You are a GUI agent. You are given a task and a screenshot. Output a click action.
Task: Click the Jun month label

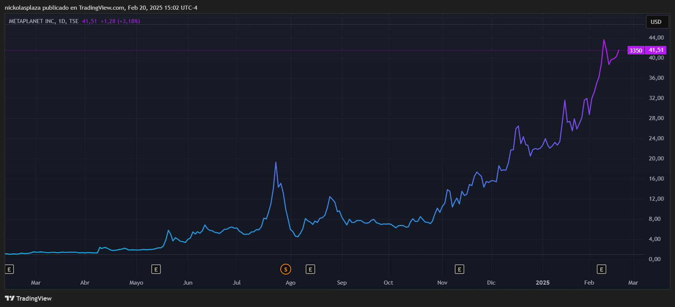pos(188,283)
